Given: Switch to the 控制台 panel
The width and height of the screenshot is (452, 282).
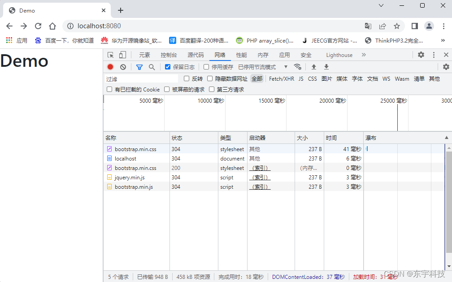Looking at the screenshot, I should coord(169,55).
